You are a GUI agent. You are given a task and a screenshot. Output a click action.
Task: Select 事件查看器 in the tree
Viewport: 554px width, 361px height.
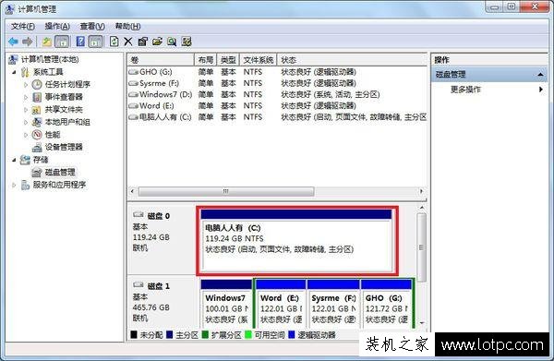point(64,97)
